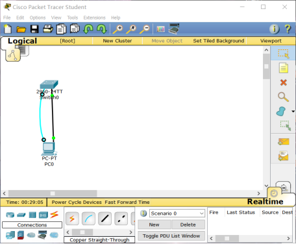Select End Devices category
296x244 pixels.
tap(10, 235)
